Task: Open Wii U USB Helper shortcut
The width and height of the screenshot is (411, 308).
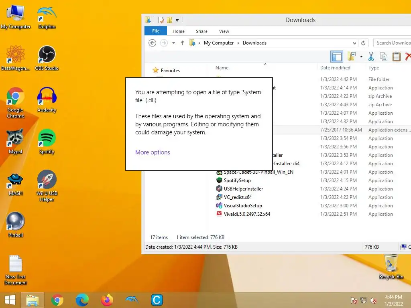Action: (x=47, y=186)
